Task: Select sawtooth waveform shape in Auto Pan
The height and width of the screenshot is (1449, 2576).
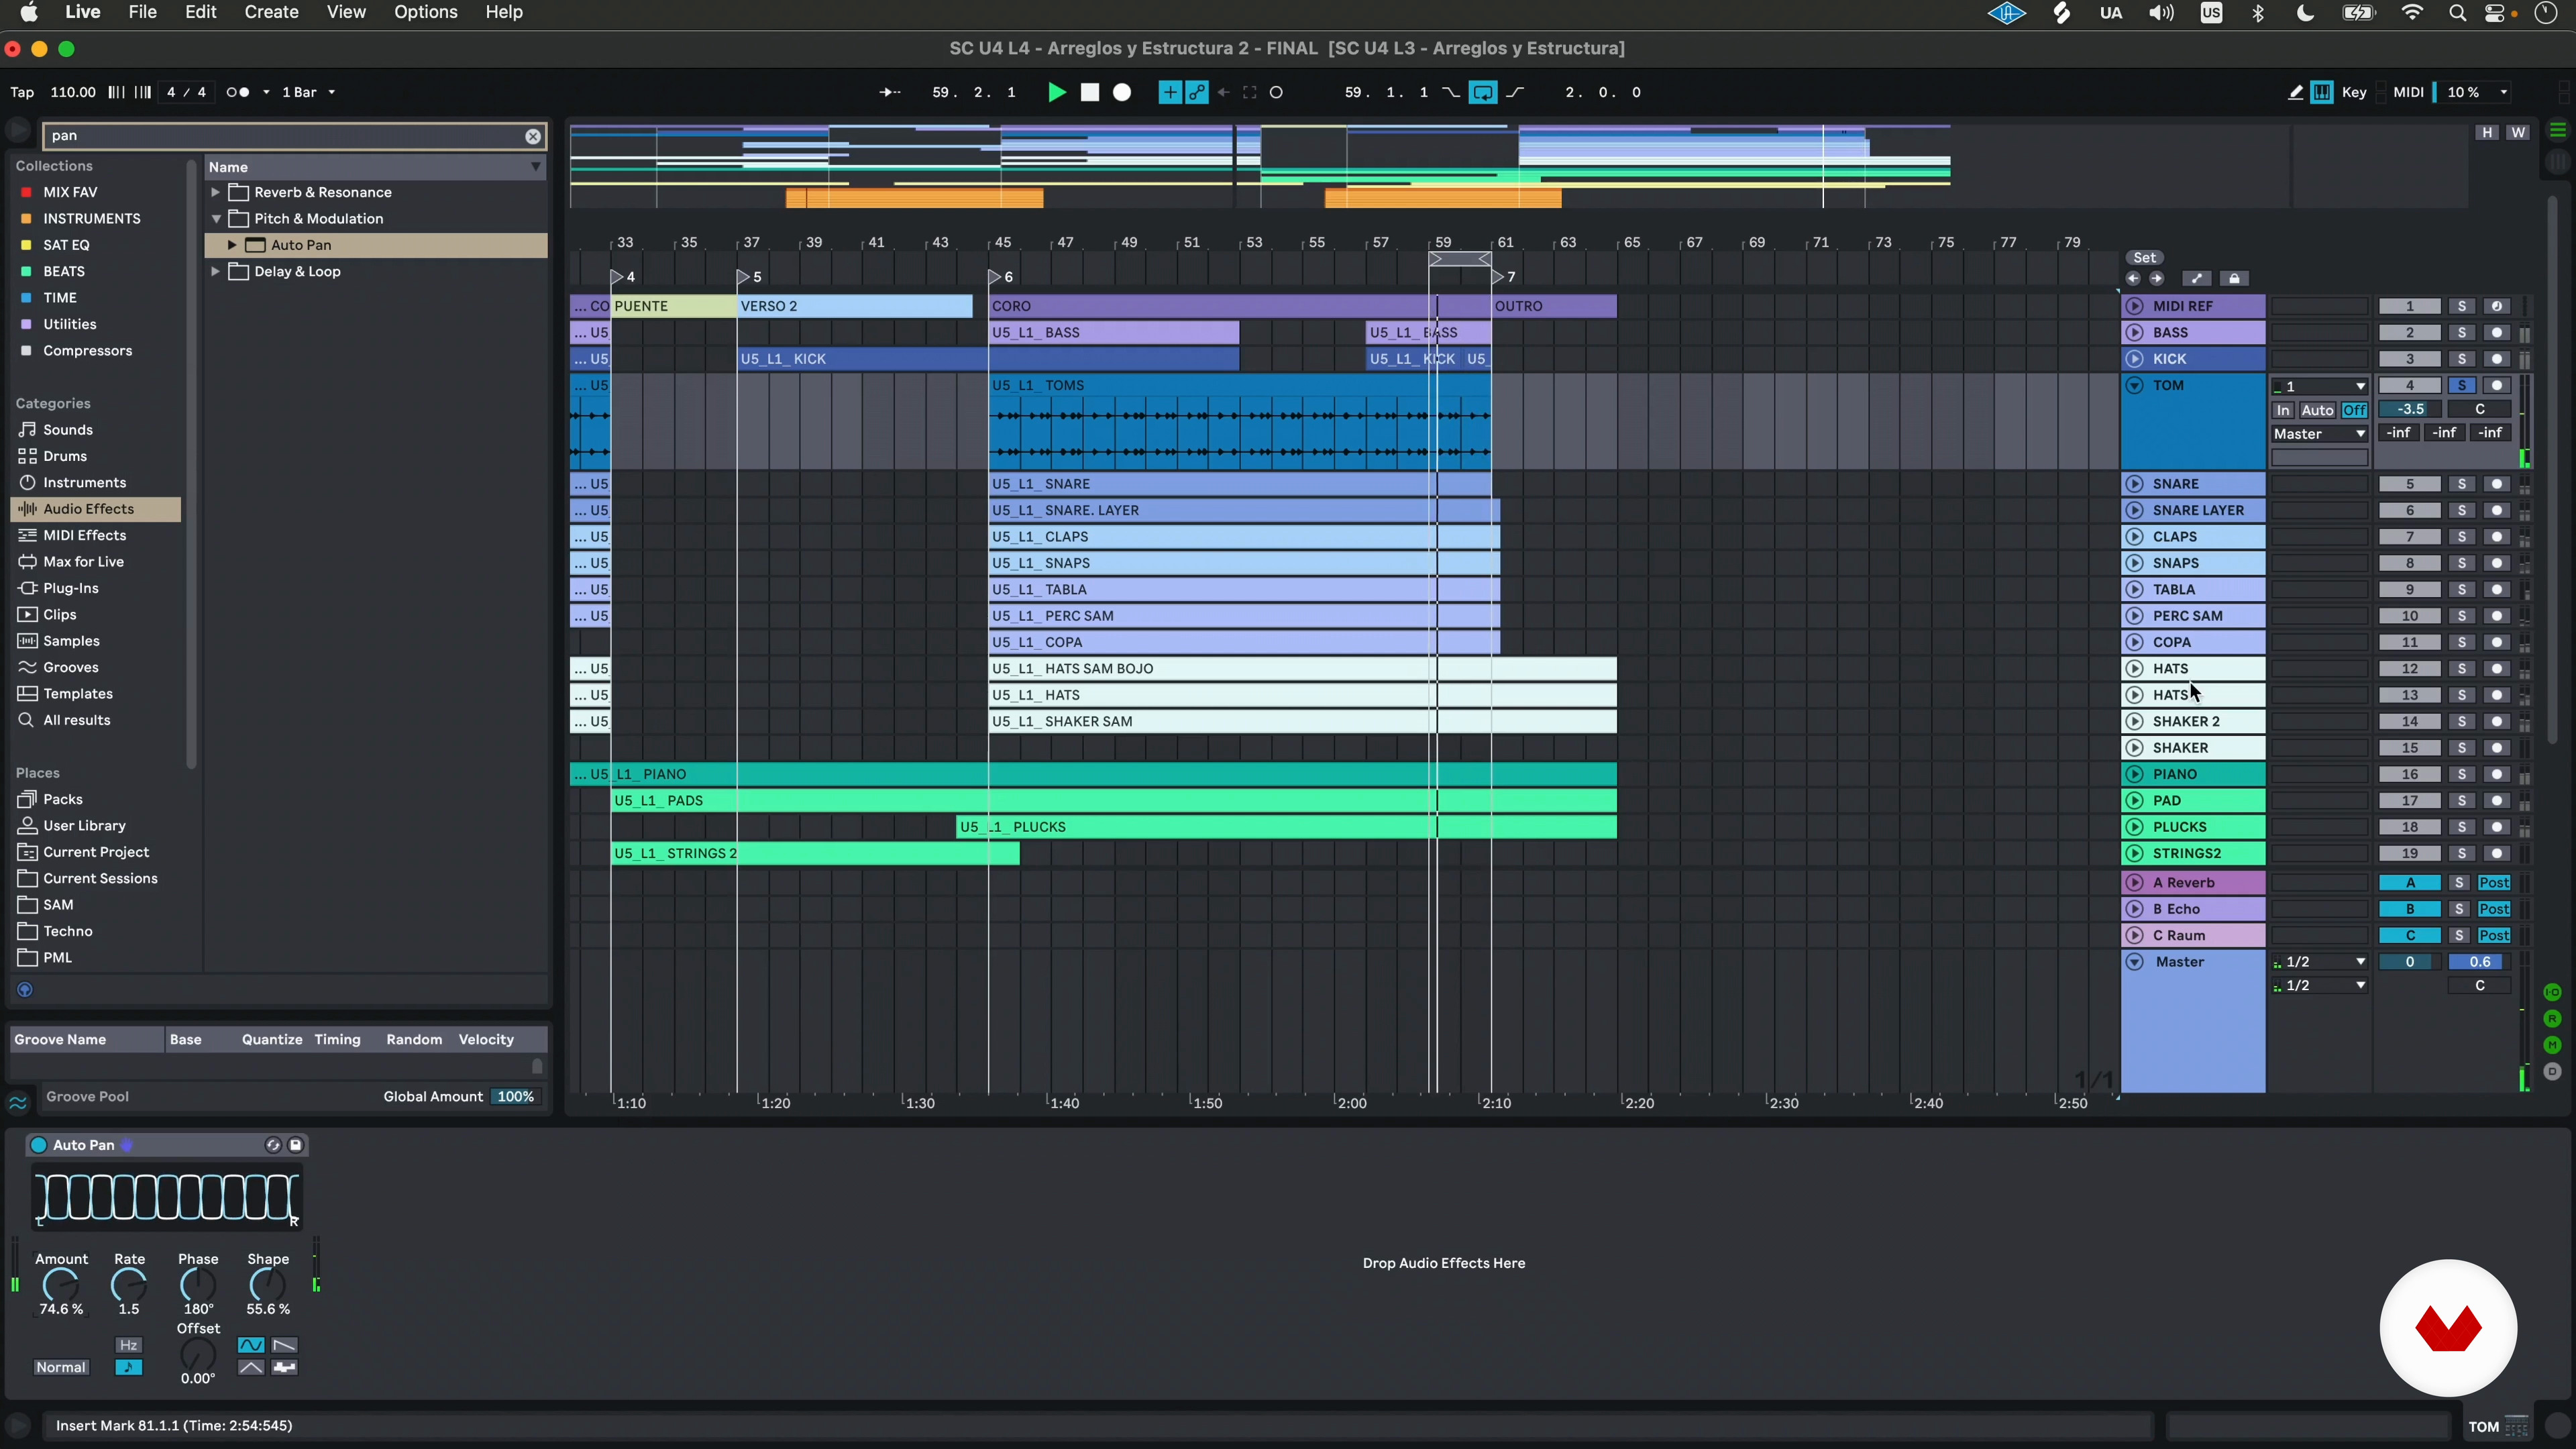Action: coord(285,1345)
